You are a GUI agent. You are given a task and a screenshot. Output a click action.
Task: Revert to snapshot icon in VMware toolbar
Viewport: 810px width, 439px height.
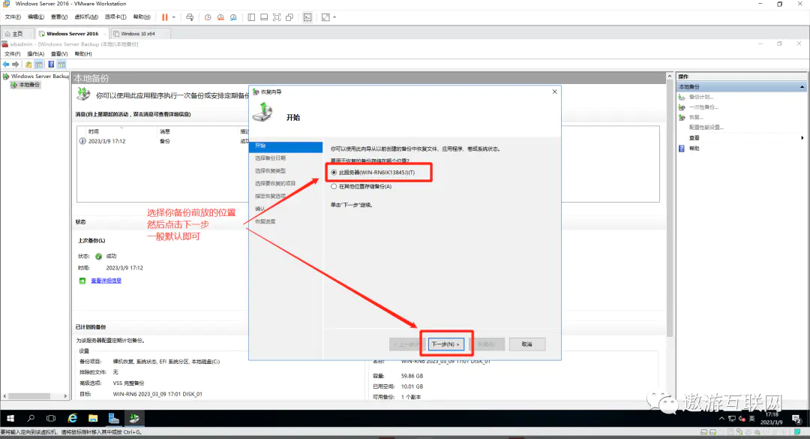click(x=220, y=17)
